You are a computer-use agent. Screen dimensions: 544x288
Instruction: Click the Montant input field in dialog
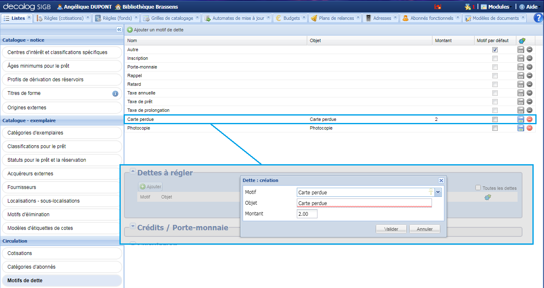point(307,214)
